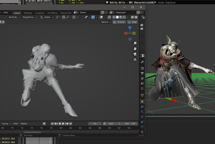This screenshot has width=215, height=144.
Task: Open the Marker menu in timeline
Action: tap(24, 124)
